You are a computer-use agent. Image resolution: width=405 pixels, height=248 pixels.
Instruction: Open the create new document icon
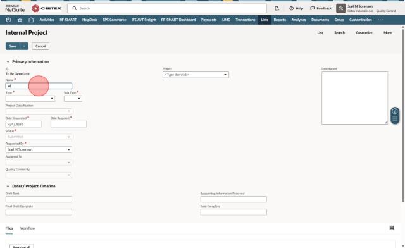[x=277, y=8]
